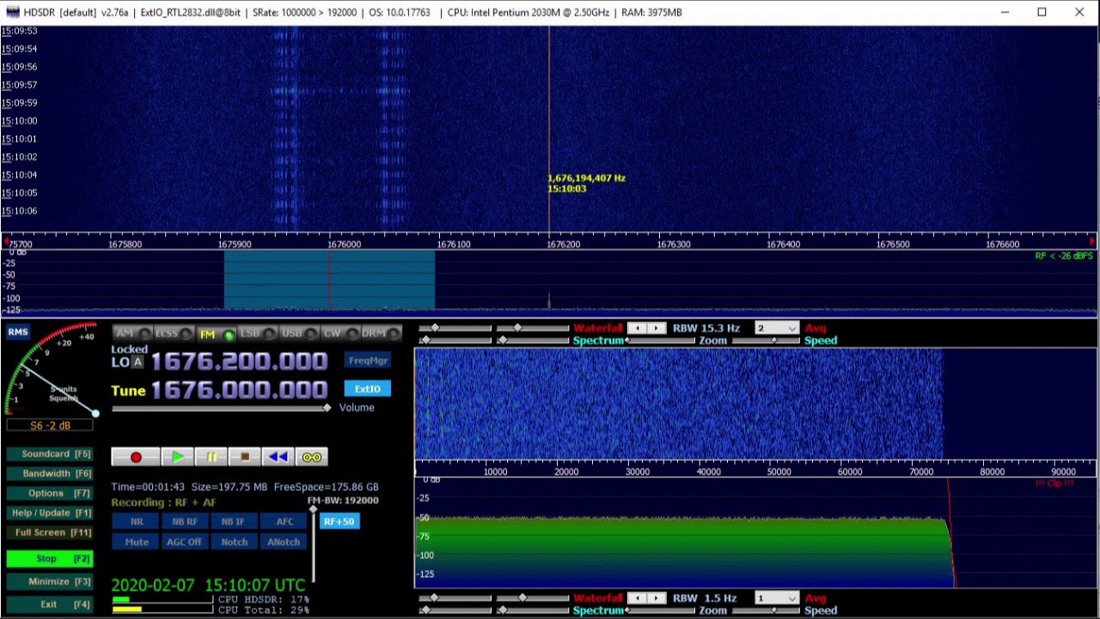Select DRM demodulation mode
The image size is (1100, 619).
[381, 334]
